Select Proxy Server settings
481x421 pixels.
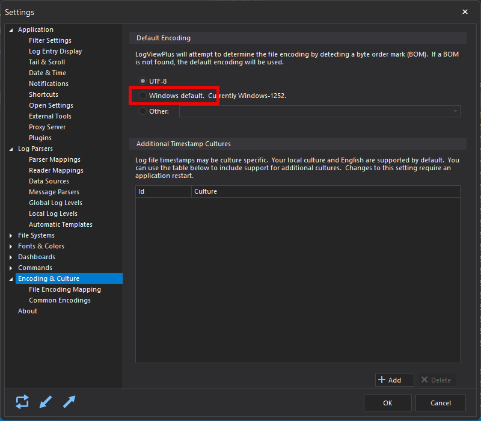(47, 127)
